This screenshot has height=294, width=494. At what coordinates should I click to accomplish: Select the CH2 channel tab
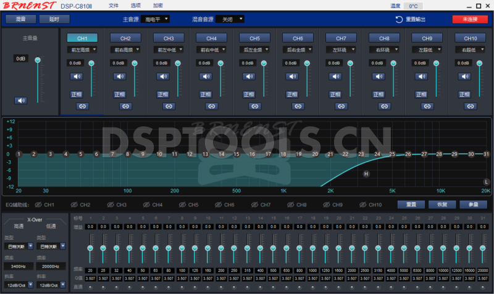[x=125, y=38]
